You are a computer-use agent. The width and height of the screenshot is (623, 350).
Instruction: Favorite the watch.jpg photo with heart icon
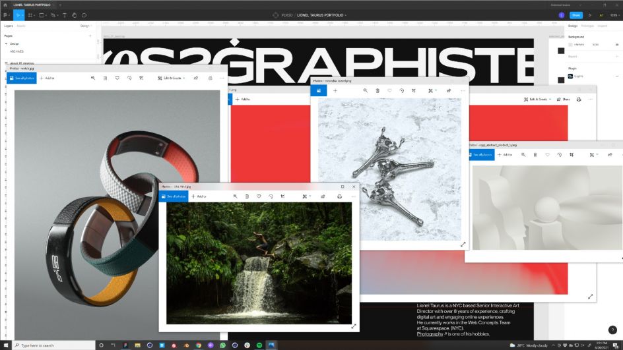(117, 78)
